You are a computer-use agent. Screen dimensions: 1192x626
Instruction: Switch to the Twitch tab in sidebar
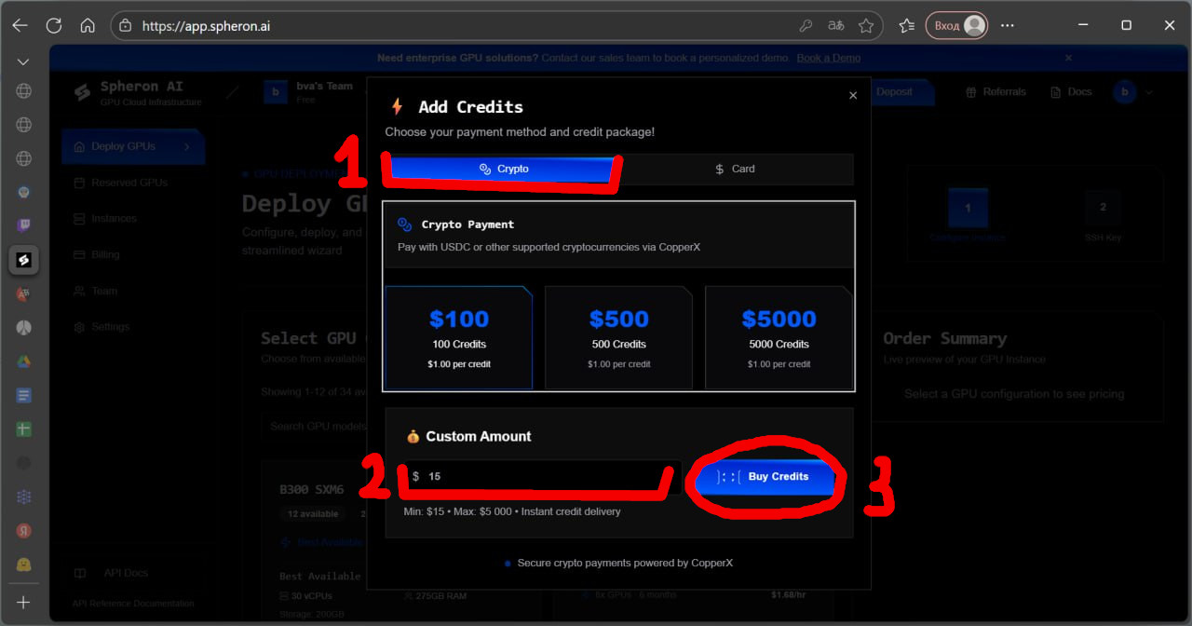pos(24,225)
